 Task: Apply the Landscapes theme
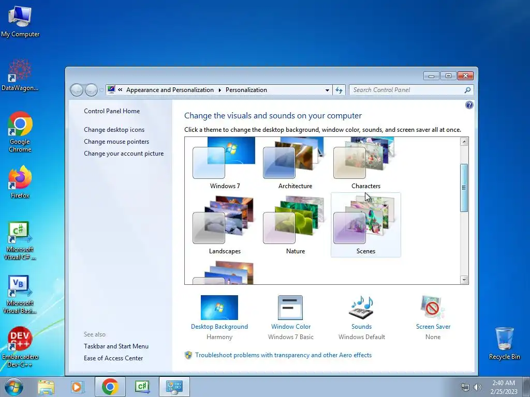(x=225, y=225)
